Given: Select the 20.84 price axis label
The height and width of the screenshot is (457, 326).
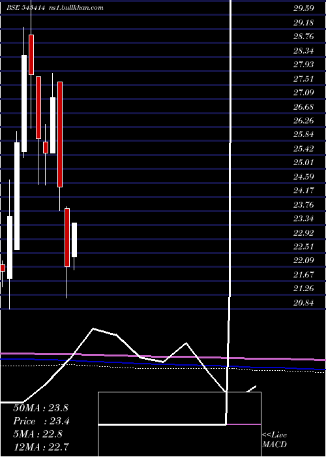Looking at the screenshot, I should (x=304, y=303).
